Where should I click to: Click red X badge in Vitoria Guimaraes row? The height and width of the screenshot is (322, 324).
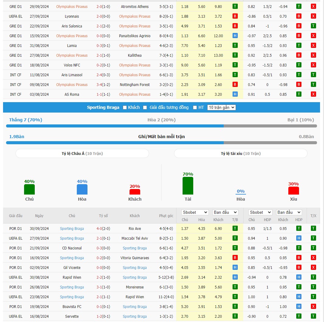coord(313,258)
